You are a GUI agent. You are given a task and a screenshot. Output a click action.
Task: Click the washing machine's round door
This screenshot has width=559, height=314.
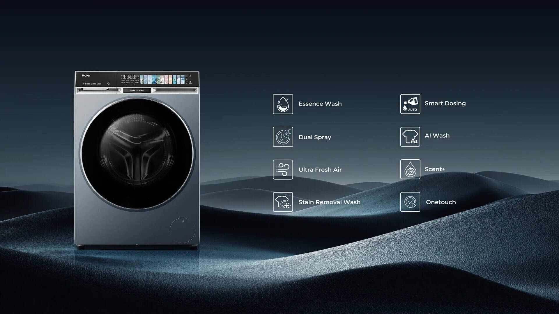pyautogui.click(x=137, y=154)
